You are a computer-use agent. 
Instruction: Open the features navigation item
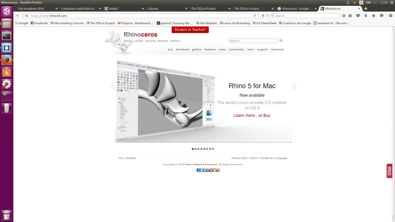[x=210, y=49]
